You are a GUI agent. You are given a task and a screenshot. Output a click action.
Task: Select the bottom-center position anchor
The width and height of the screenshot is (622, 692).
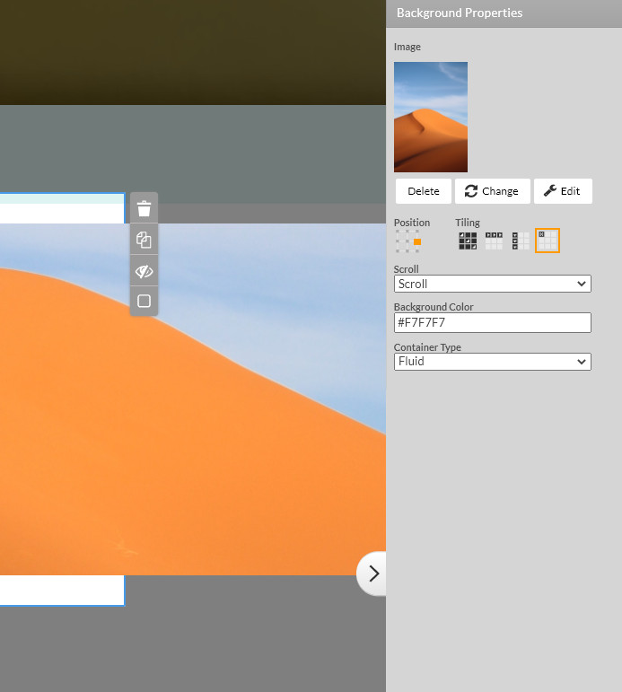407,250
